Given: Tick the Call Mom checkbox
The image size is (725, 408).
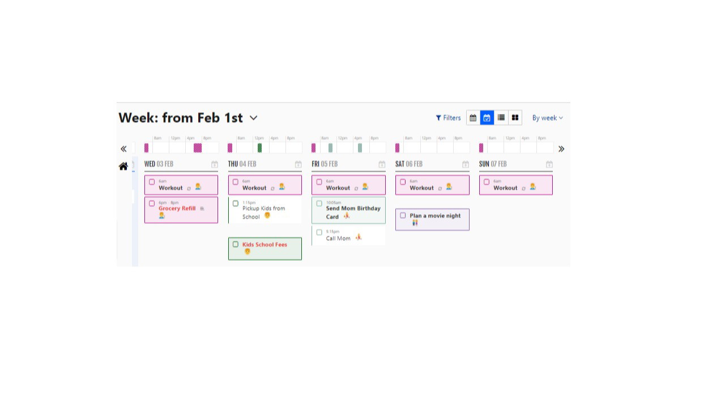Looking at the screenshot, I should click(319, 232).
